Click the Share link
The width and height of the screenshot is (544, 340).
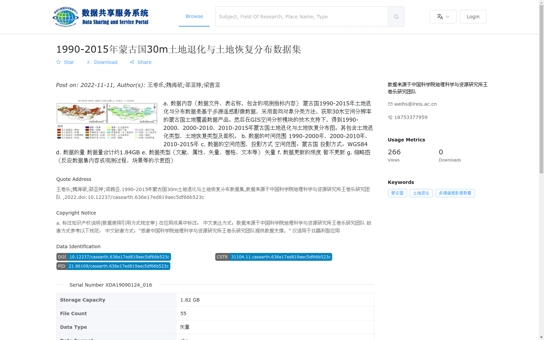coord(141,62)
